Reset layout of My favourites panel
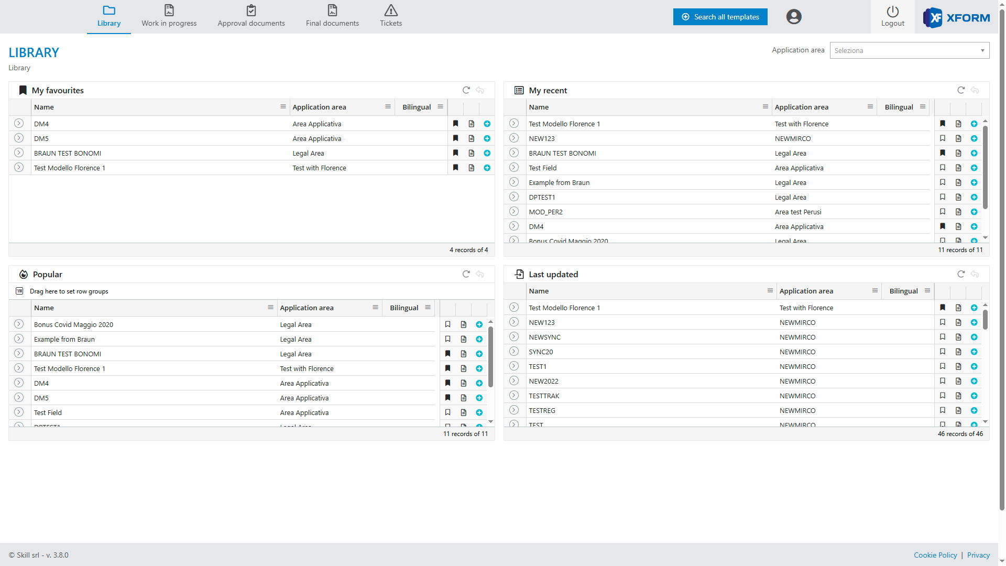The image size is (1006, 566). [x=480, y=90]
